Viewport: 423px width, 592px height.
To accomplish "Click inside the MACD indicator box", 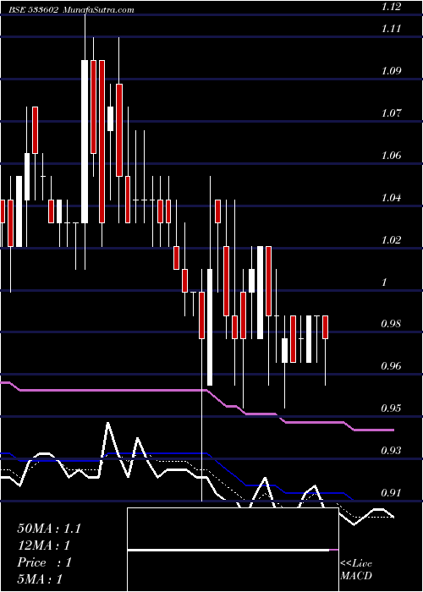I will click(233, 550).
